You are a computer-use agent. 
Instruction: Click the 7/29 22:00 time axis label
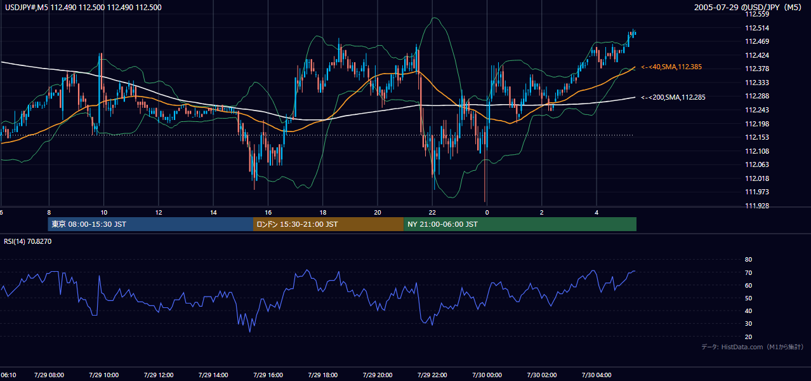432,375
